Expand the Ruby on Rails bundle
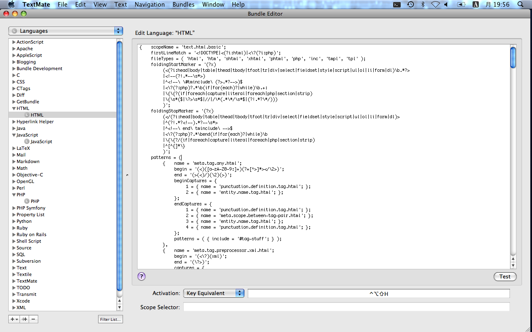Viewport: 532px width, 332px height. [14, 234]
